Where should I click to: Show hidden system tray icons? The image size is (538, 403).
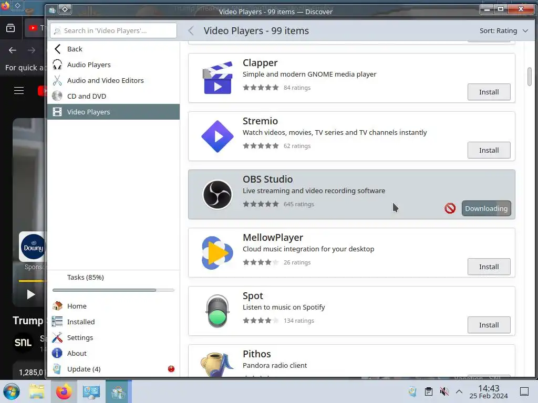click(x=459, y=391)
